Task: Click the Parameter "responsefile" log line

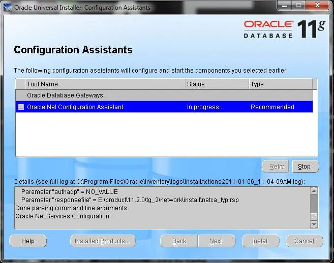Action: 130,200
